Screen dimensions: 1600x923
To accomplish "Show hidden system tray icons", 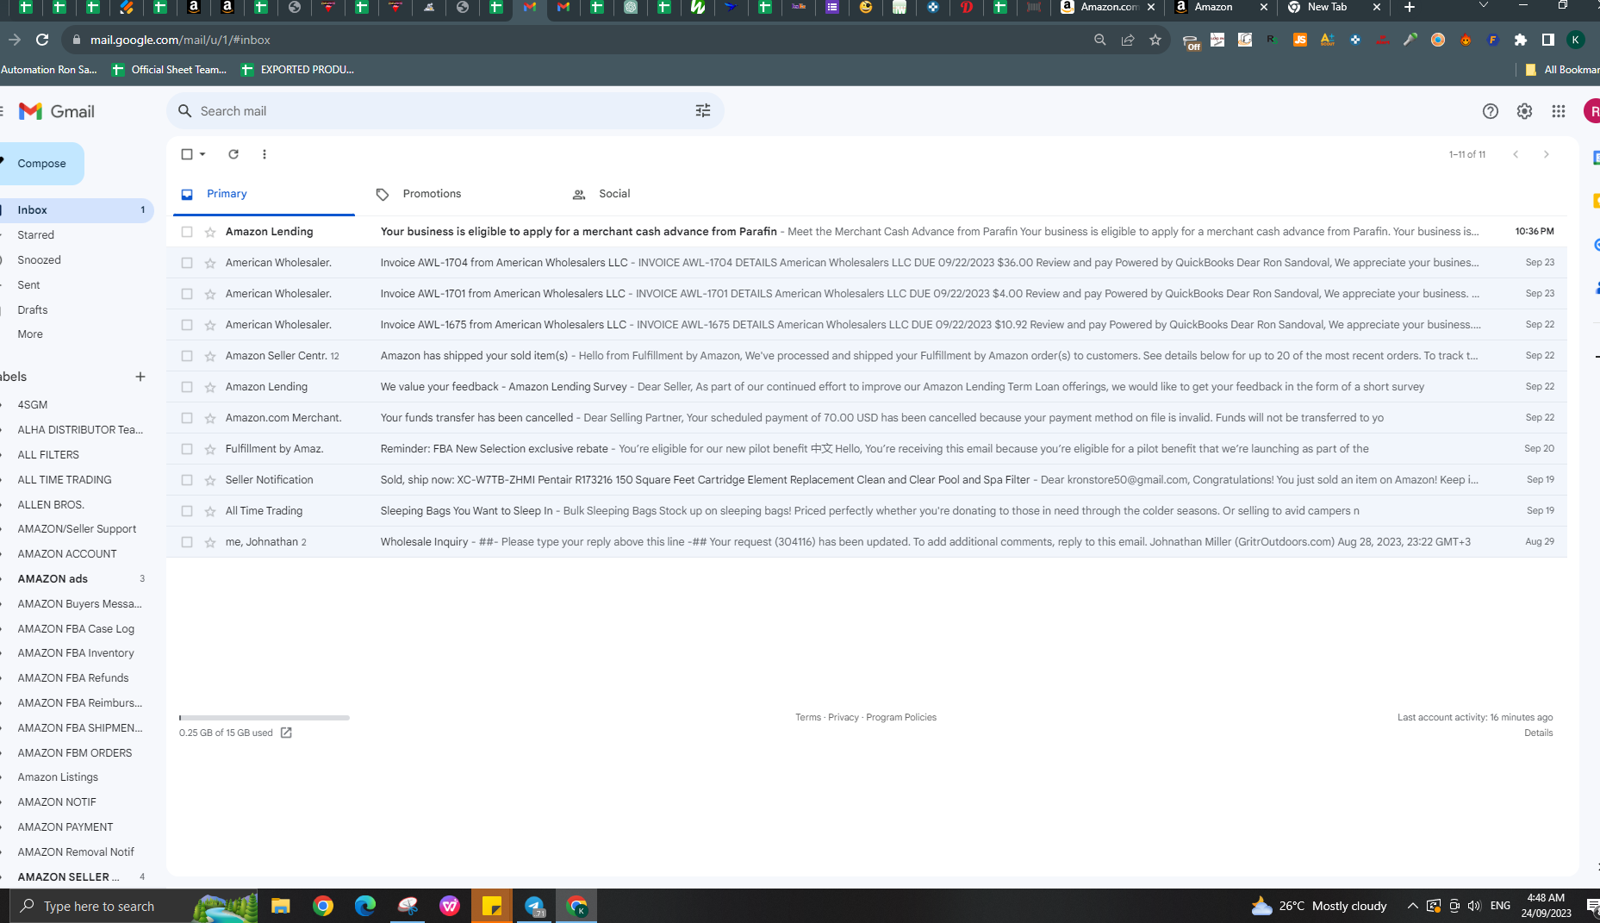I will click(1412, 906).
